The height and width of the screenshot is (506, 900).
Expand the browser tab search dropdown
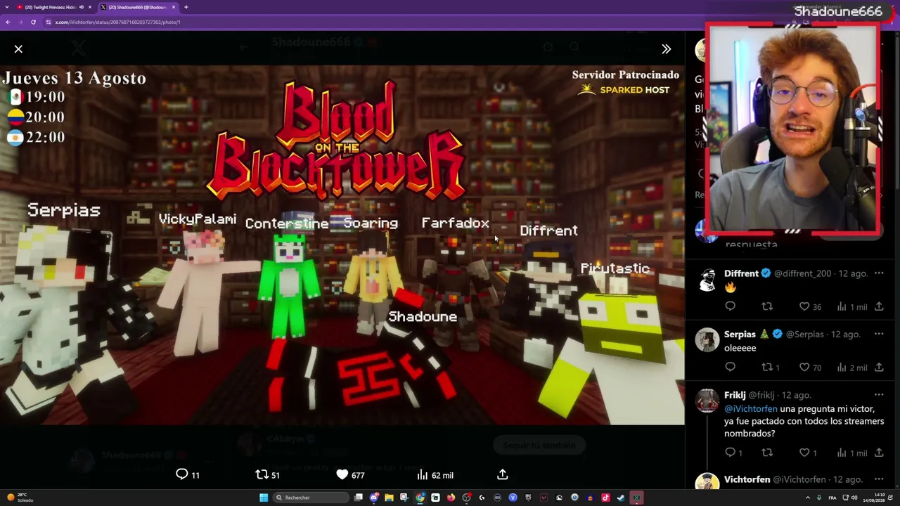coord(8,7)
